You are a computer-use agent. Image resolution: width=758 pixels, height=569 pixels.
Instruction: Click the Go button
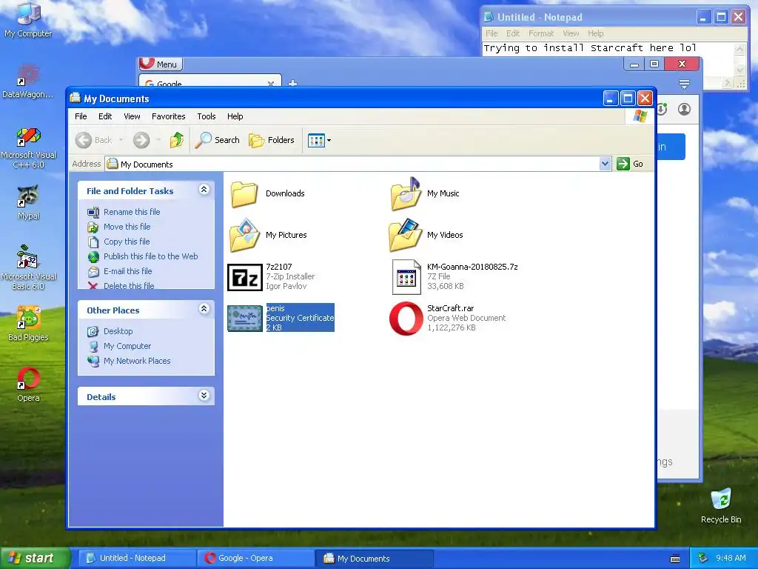(630, 164)
